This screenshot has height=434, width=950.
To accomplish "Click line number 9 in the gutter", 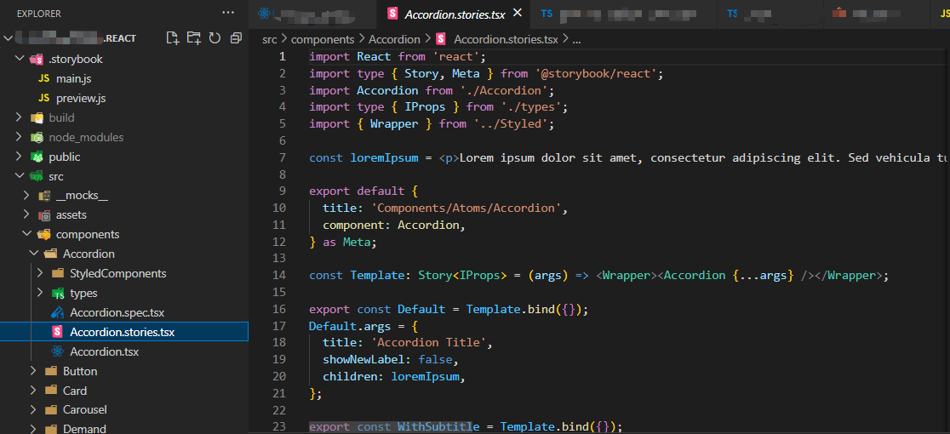I will click(x=283, y=191).
